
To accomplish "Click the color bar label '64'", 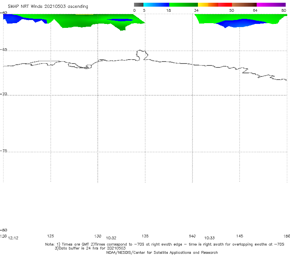I will [x=255, y=10].
